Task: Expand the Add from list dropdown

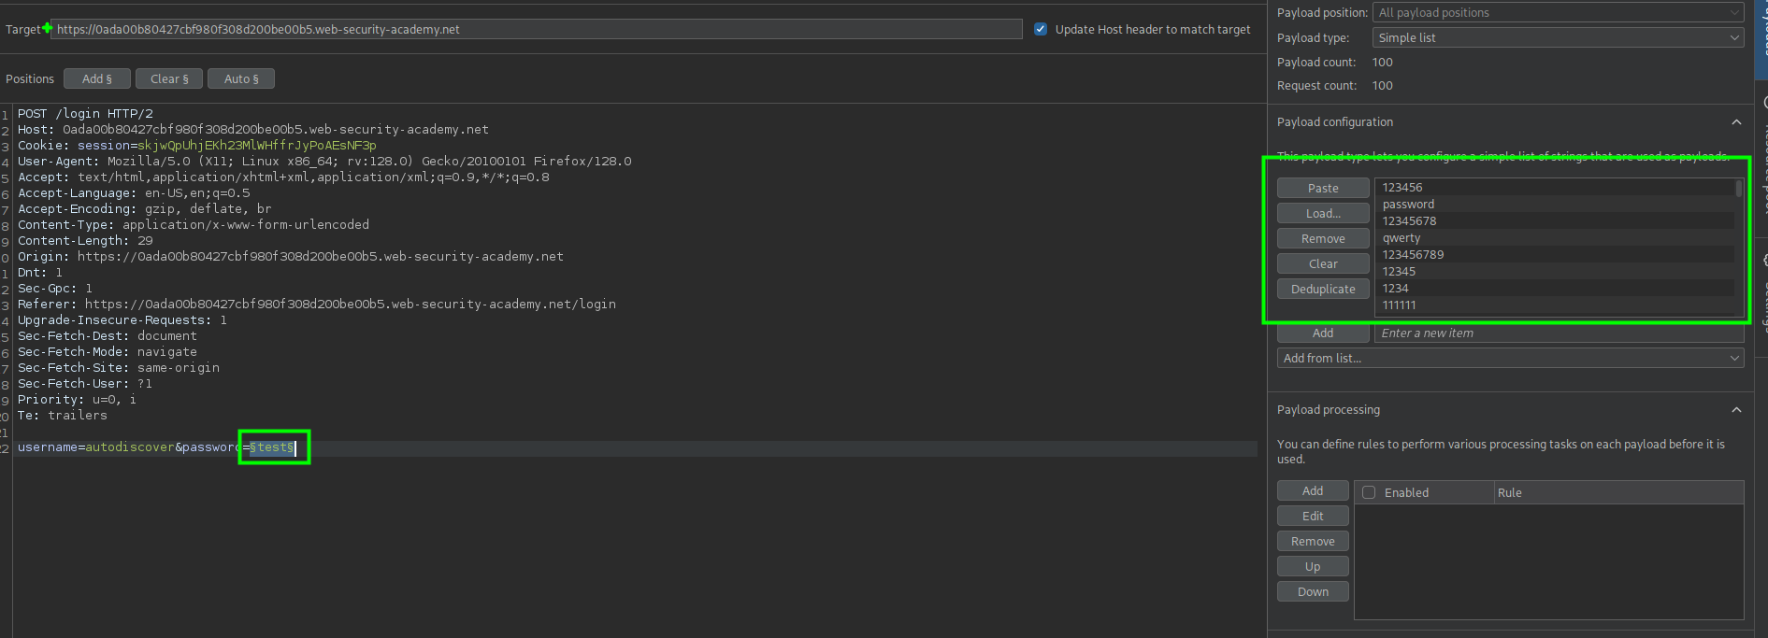Action: tap(1509, 359)
